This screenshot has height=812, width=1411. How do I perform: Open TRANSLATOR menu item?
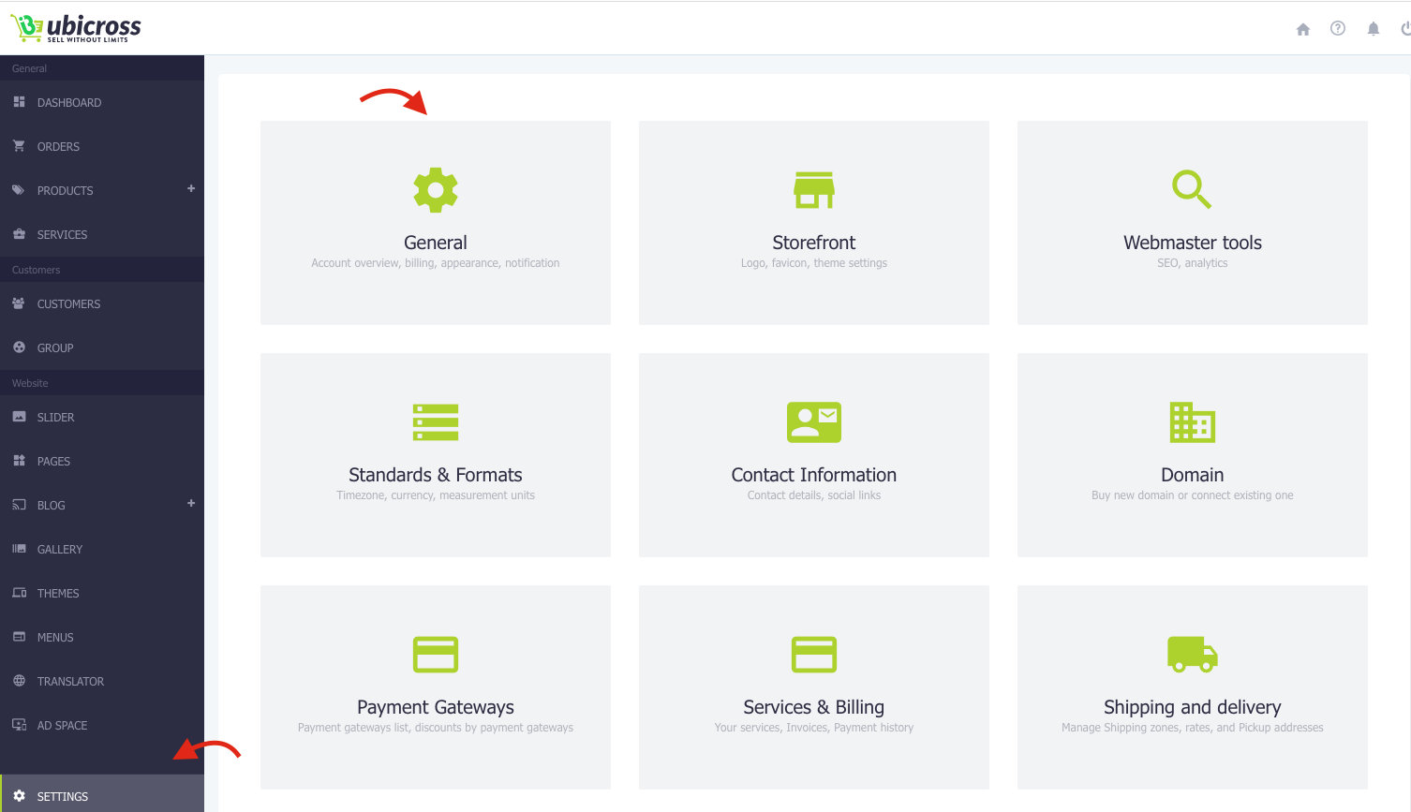click(70, 682)
